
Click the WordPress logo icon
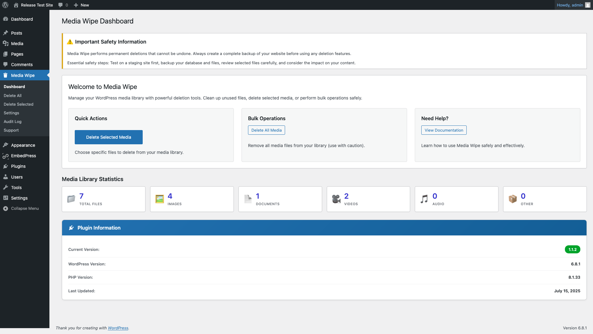click(x=5, y=5)
